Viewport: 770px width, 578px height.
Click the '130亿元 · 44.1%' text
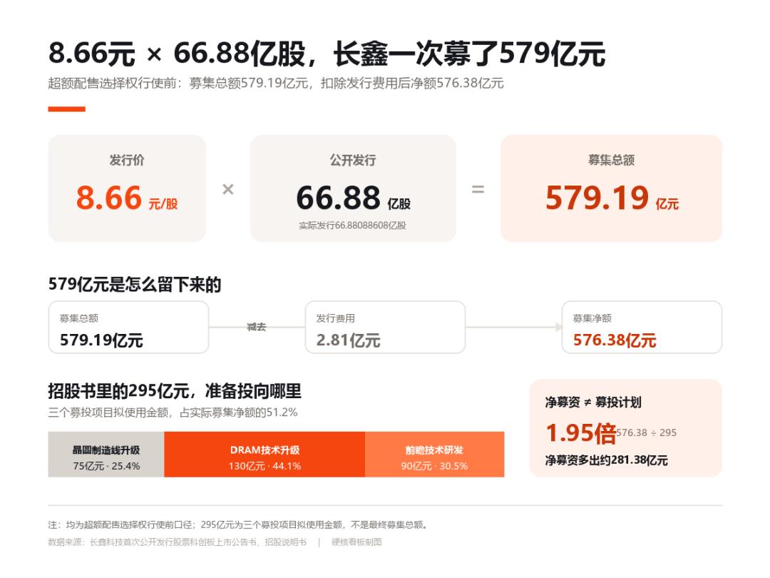tap(265, 466)
